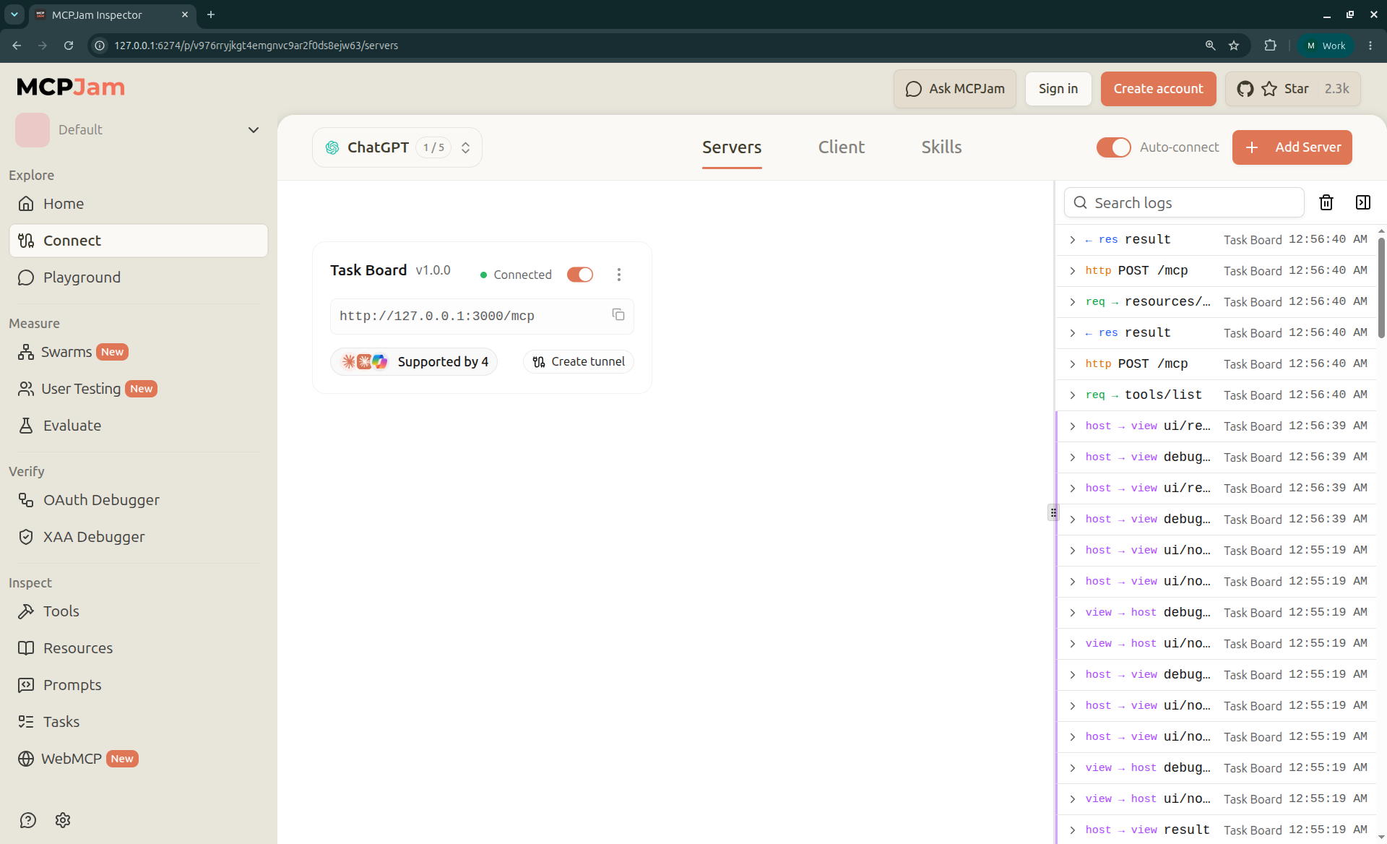The height and width of the screenshot is (844, 1387).
Task: Go to Swarms in Measure section
Action: [138, 352]
